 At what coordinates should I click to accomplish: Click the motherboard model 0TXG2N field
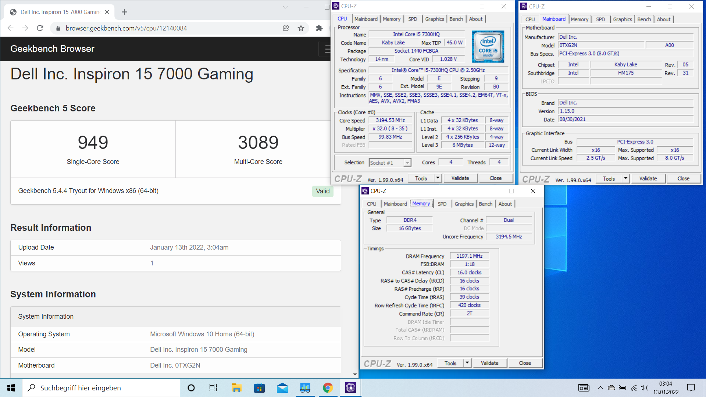[601, 45]
